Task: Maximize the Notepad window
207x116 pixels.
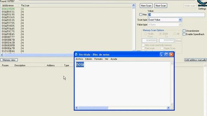Action: point(167,54)
